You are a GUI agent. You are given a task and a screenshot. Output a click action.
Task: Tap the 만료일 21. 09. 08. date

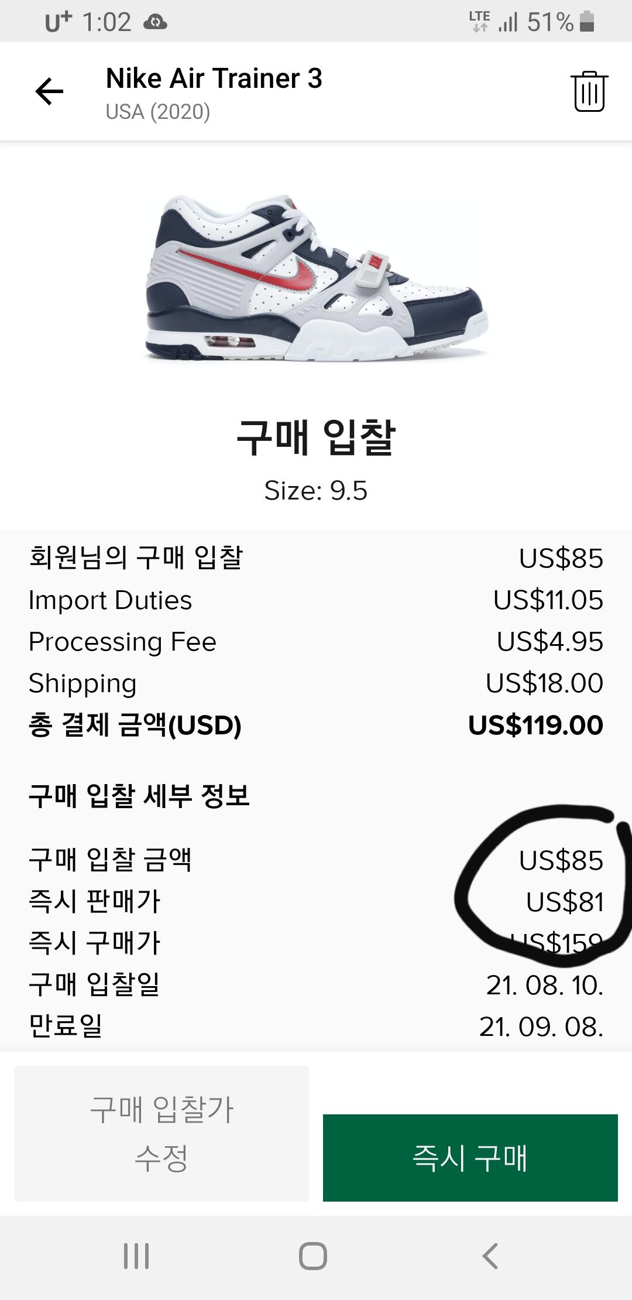(541, 1027)
